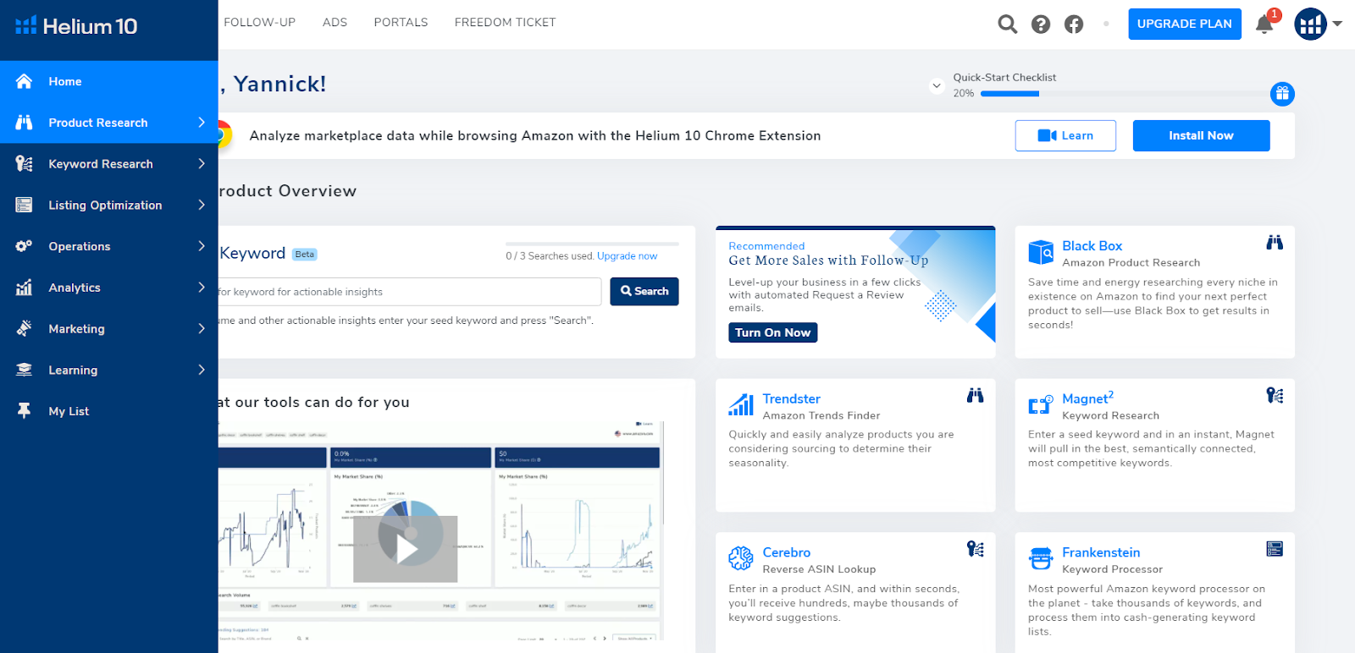Open the account dropdown caret
1355x653 pixels.
(1337, 24)
